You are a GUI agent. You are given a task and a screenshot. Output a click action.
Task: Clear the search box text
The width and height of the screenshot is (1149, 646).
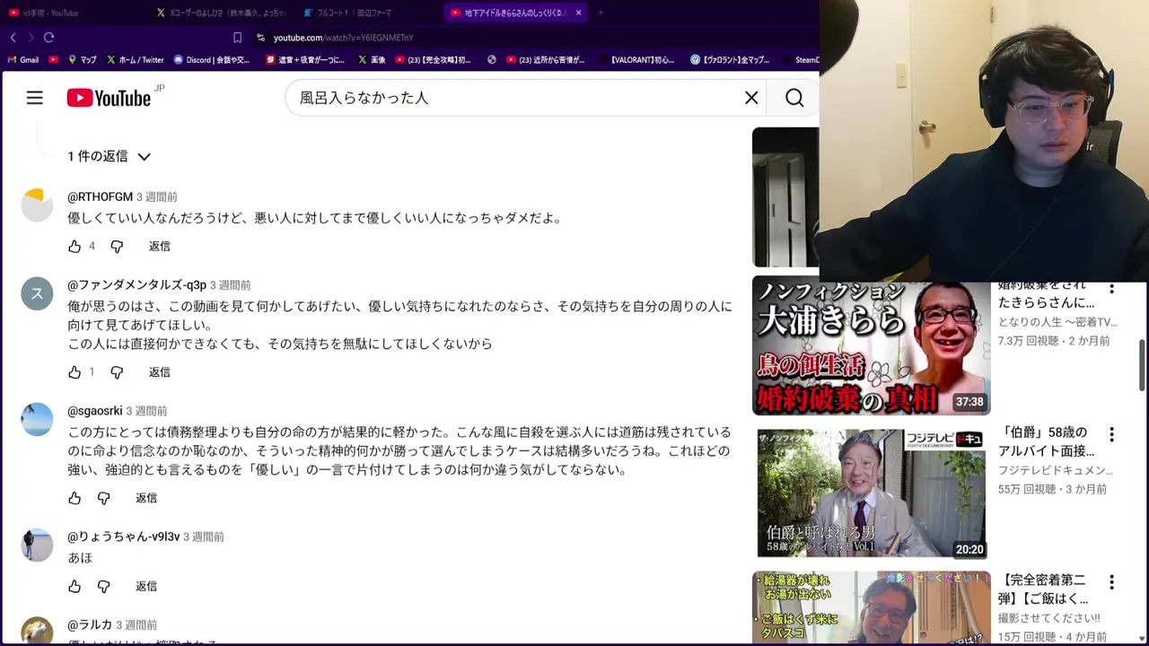point(751,98)
